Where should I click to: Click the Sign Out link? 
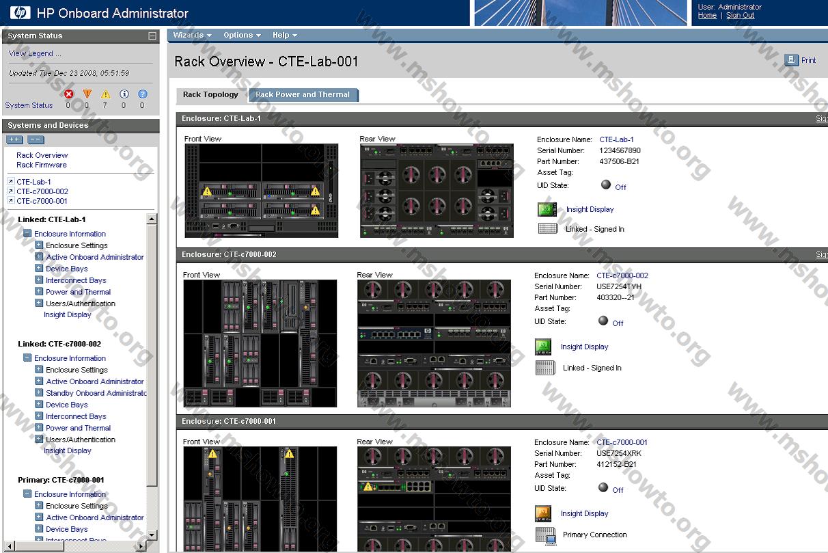tap(740, 15)
